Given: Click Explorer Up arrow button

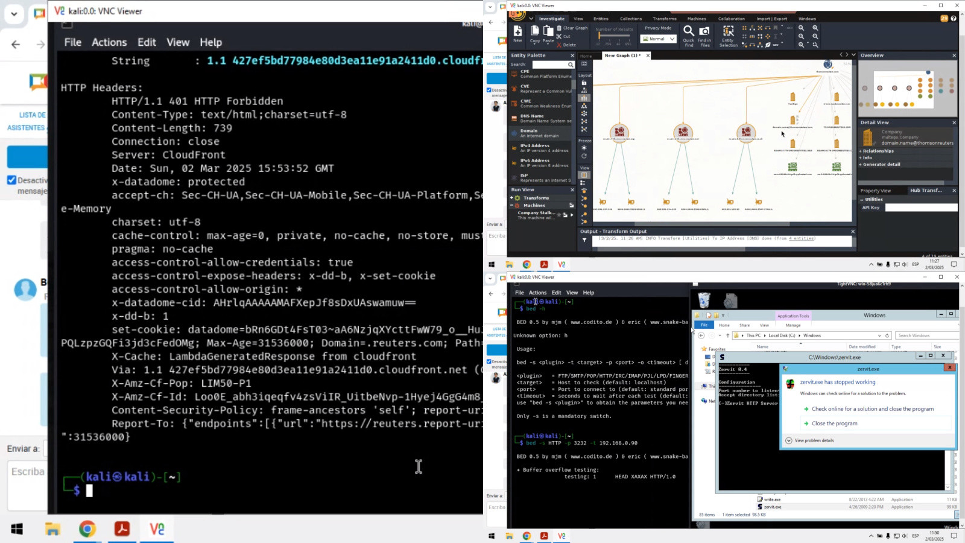Looking at the screenshot, I should (727, 335).
